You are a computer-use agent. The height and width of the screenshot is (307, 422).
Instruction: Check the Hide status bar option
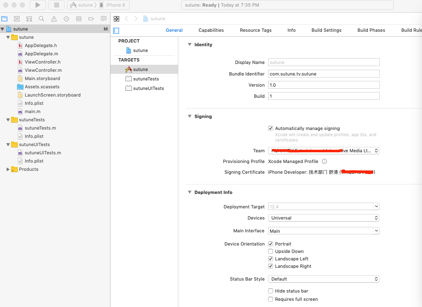[271, 291]
